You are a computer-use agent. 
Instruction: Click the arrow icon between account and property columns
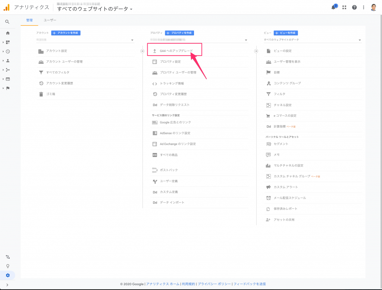point(142,51)
